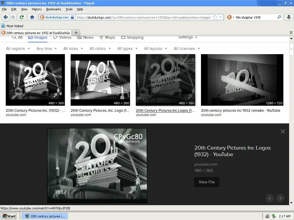Click the search magnifier in search box

point(279,17)
